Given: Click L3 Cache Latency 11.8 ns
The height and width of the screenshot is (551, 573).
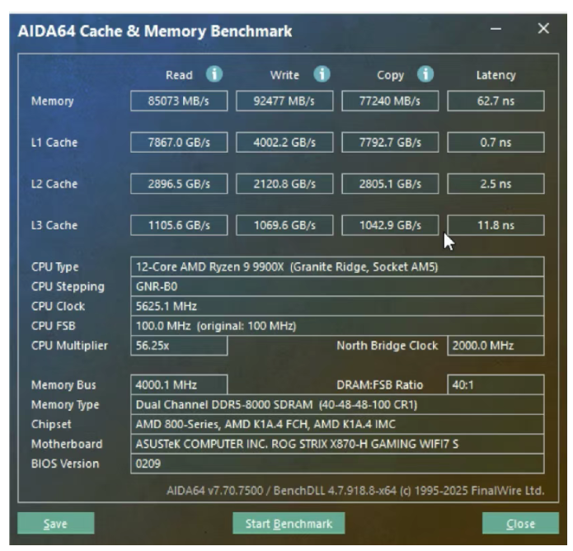Looking at the screenshot, I should 496,225.
